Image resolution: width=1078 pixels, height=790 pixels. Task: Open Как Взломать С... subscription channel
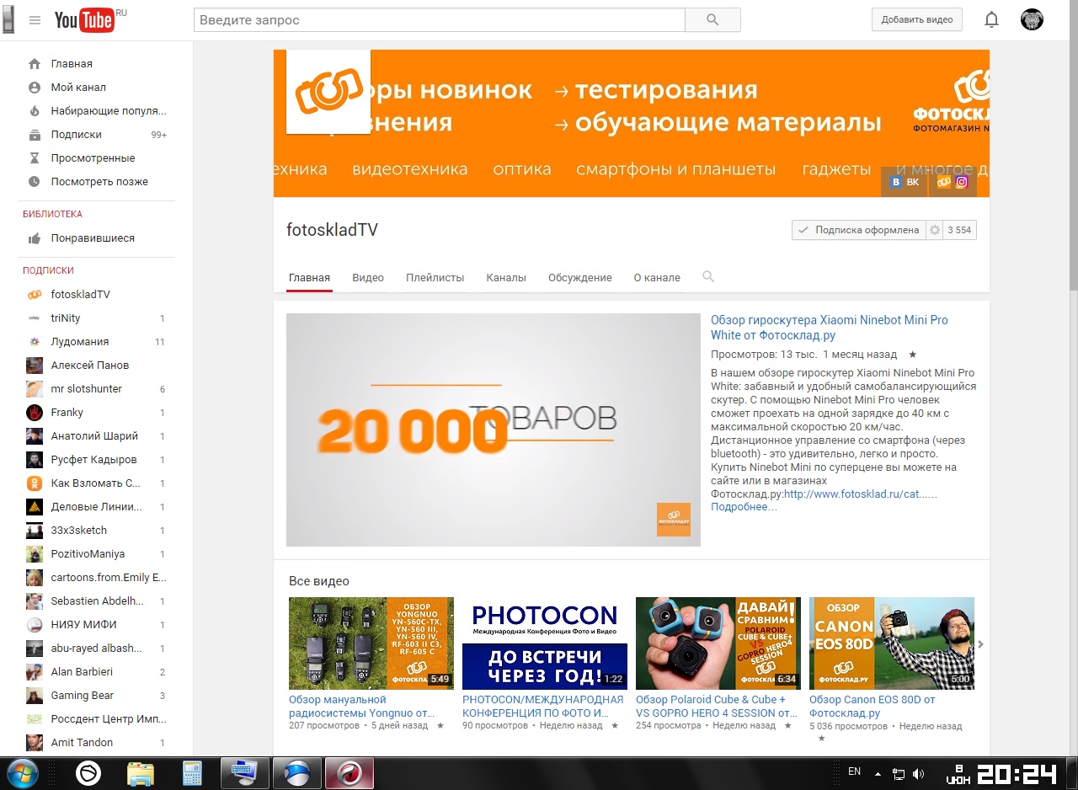pos(97,483)
